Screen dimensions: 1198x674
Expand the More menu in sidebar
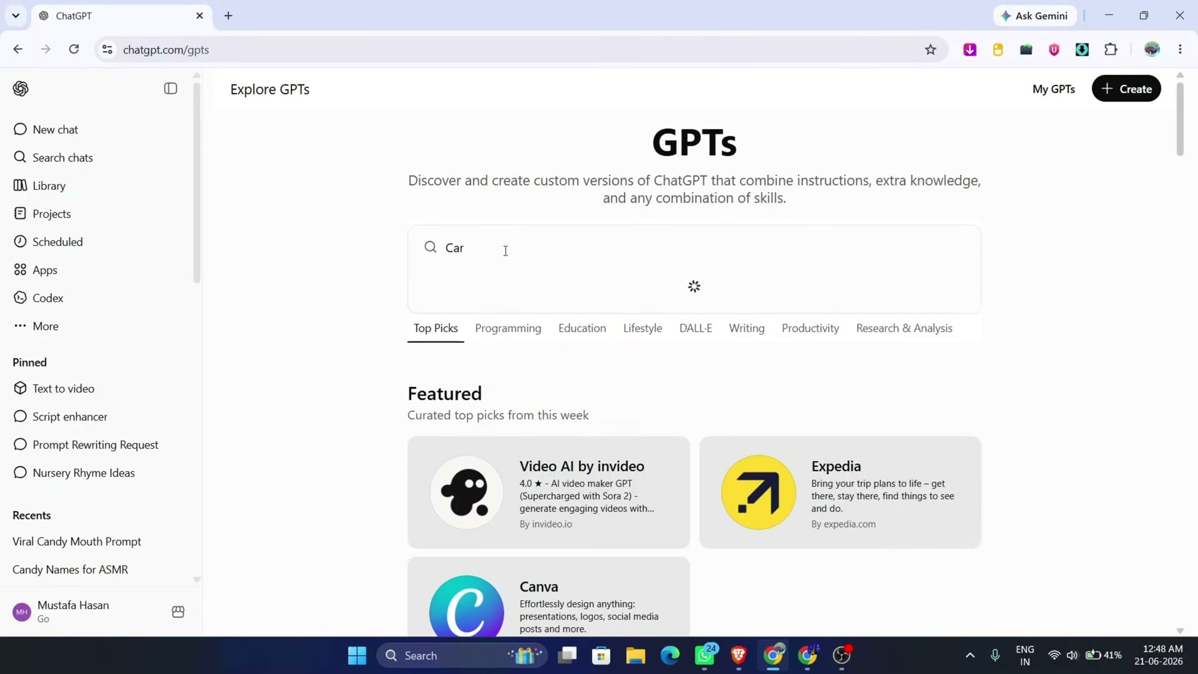100,326
